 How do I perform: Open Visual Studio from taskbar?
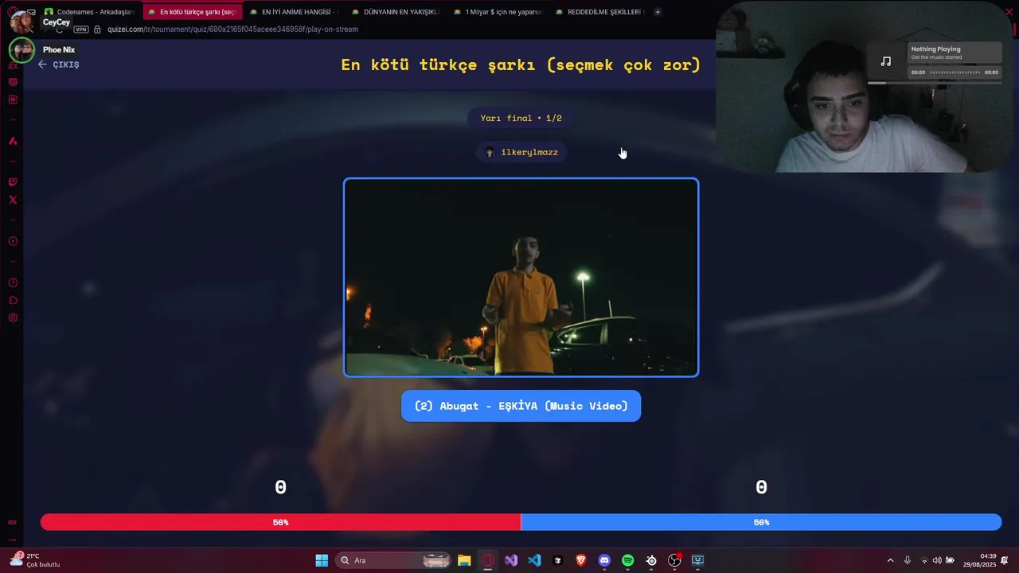pyautogui.click(x=511, y=560)
